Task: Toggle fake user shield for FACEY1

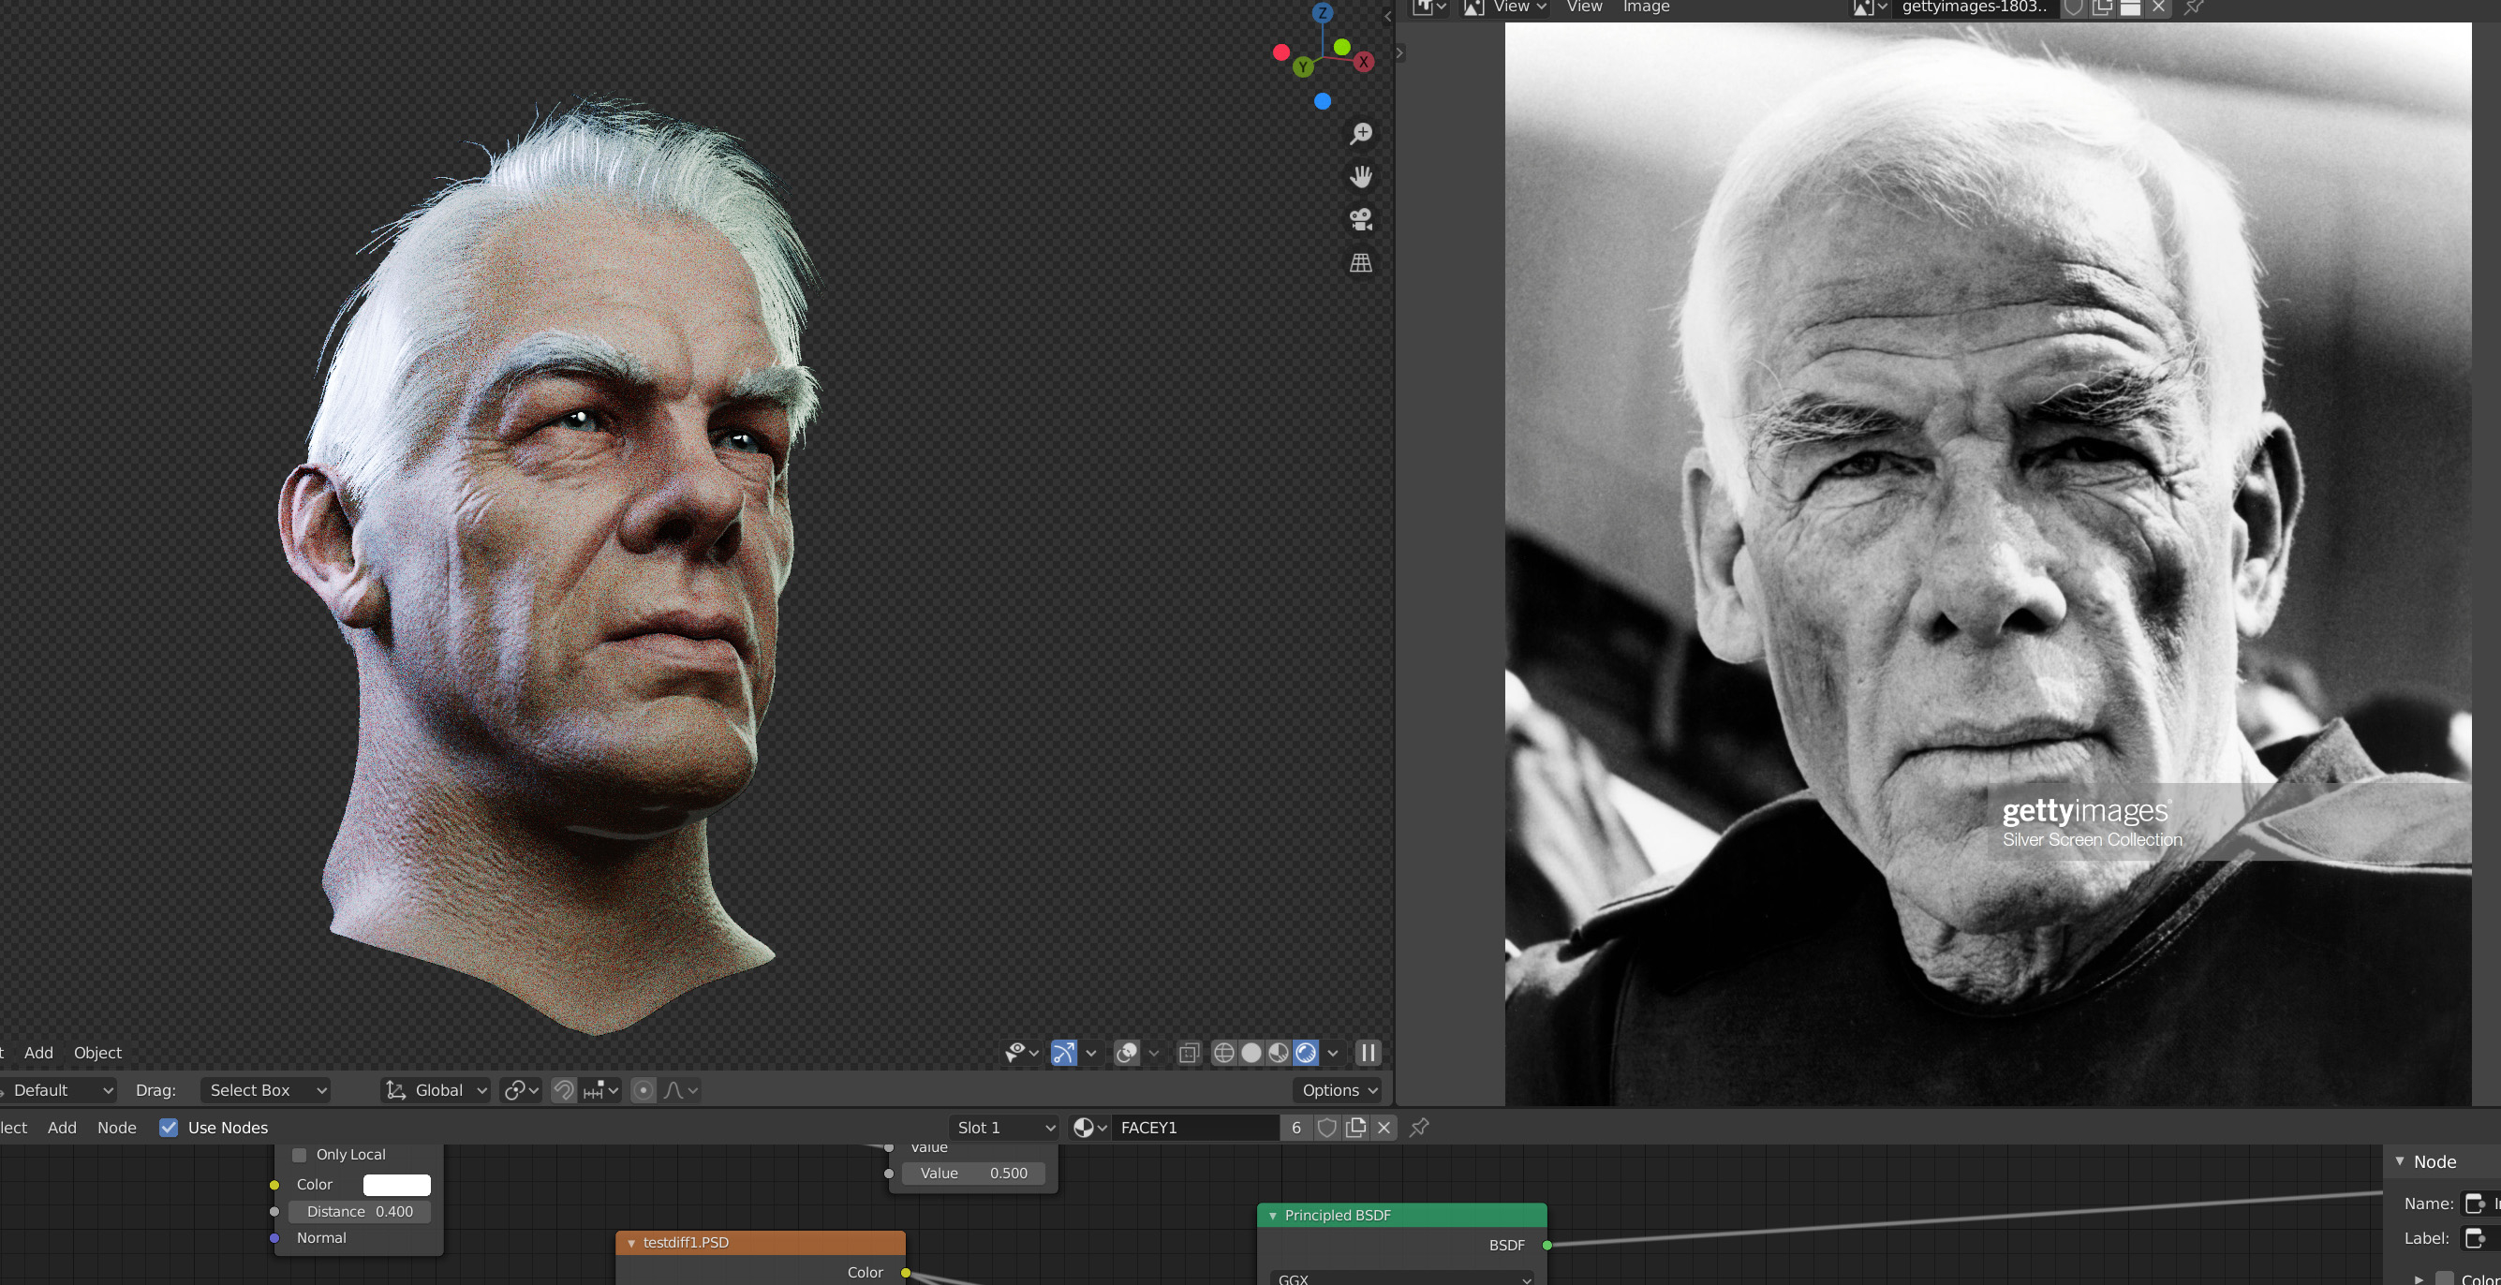Action: click(1327, 1128)
